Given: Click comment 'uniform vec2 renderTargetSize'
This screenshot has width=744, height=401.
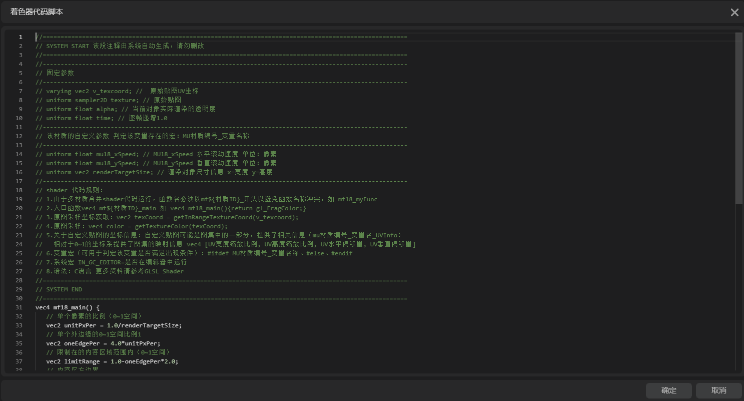Looking at the screenshot, I should pyautogui.click(x=154, y=172).
